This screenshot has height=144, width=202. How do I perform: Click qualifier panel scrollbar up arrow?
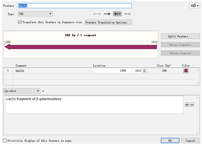(197, 98)
